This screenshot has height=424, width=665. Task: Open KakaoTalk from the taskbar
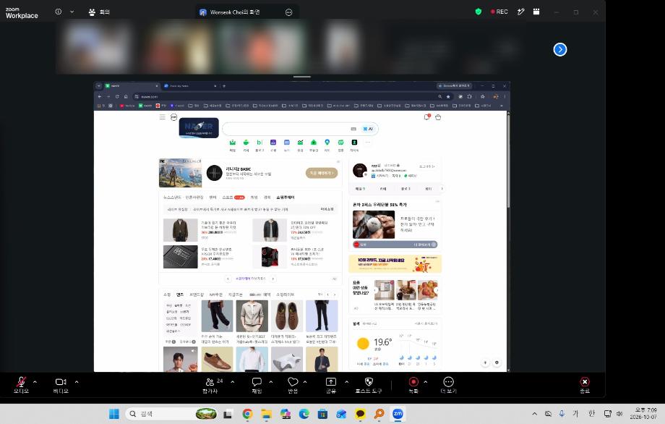point(361,414)
